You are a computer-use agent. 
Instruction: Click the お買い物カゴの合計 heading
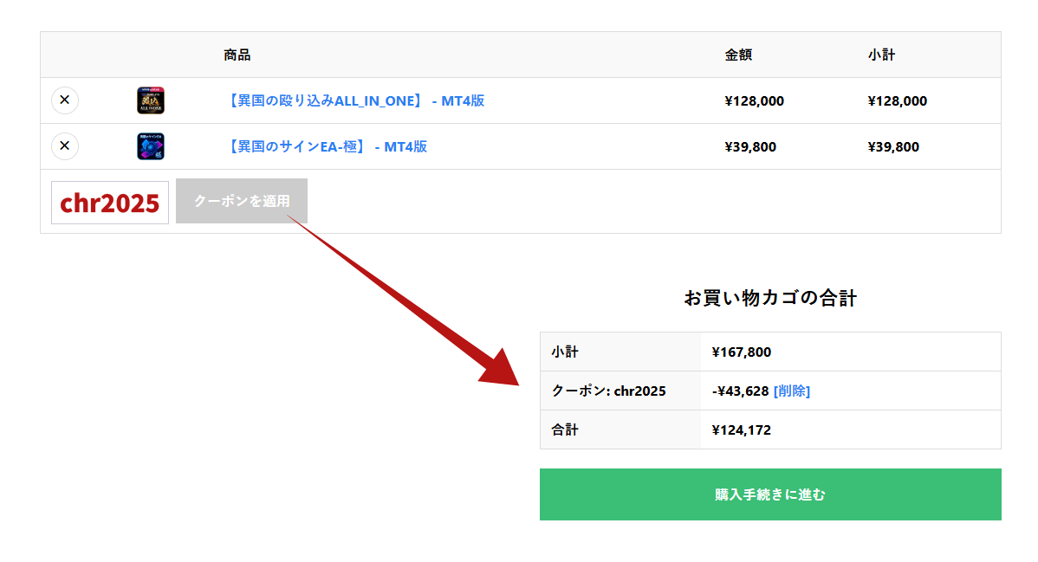pyautogui.click(x=770, y=299)
